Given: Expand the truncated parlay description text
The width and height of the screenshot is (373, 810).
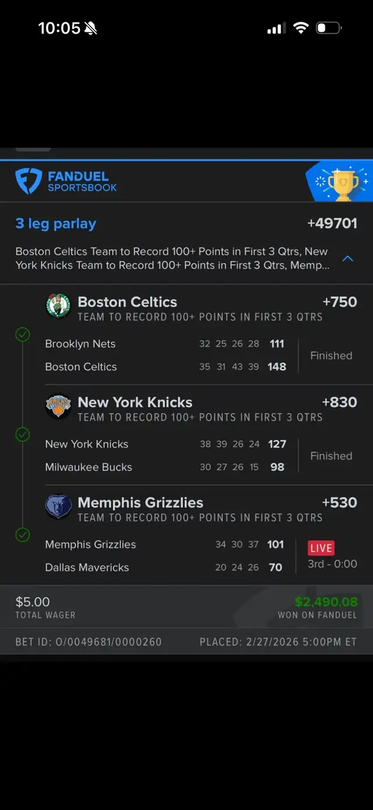Looking at the screenshot, I should point(175,259).
